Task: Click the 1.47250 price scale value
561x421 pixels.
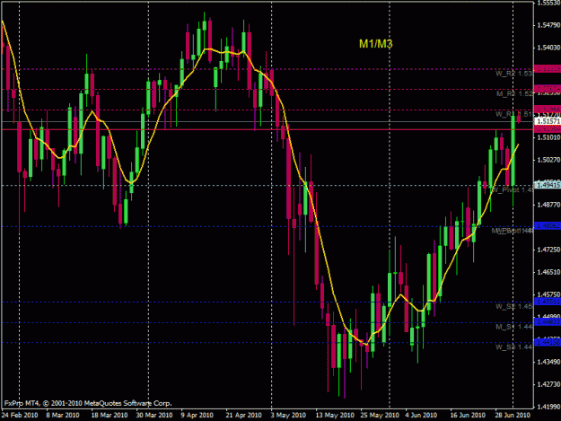Action: click(548, 250)
